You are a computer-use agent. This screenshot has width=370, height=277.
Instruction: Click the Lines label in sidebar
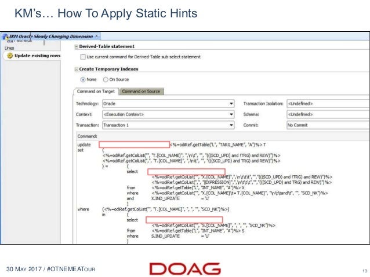click(x=9, y=48)
